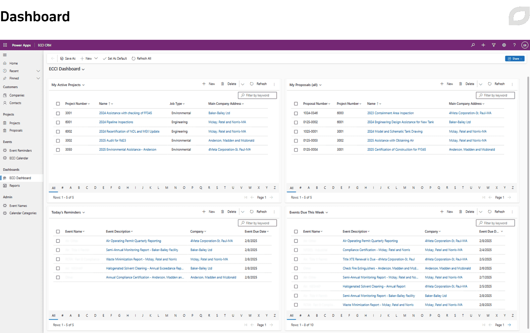Click New in My Proposals panel

(447, 84)
